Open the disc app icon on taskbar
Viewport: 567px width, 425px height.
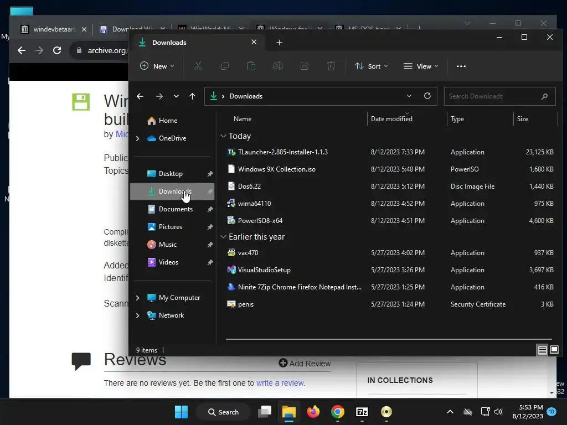[x=386, y=412]
